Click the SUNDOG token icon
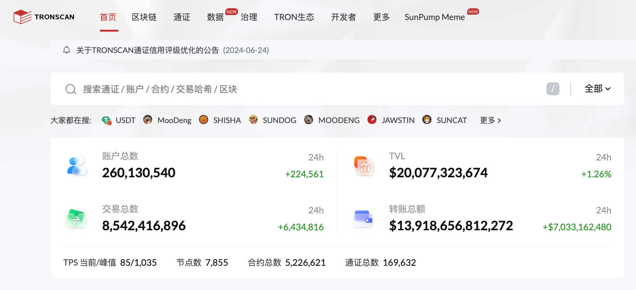The image size is (636, 290). point(253,120)
